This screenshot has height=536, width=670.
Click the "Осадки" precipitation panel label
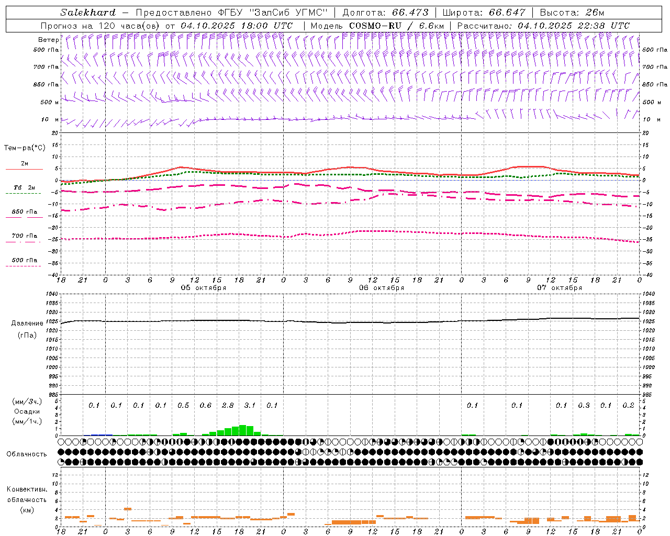pyautogui.click(x=27, y=411)
